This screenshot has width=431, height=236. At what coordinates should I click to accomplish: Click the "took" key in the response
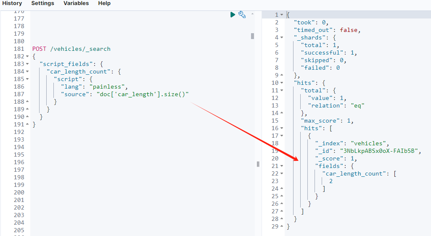click(x=304, y=23)
